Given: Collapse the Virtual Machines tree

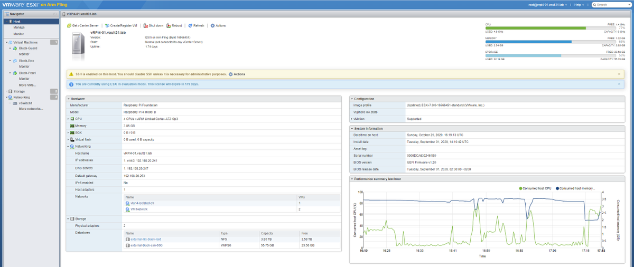Looking at the screenshot, I should coord(6,42).
